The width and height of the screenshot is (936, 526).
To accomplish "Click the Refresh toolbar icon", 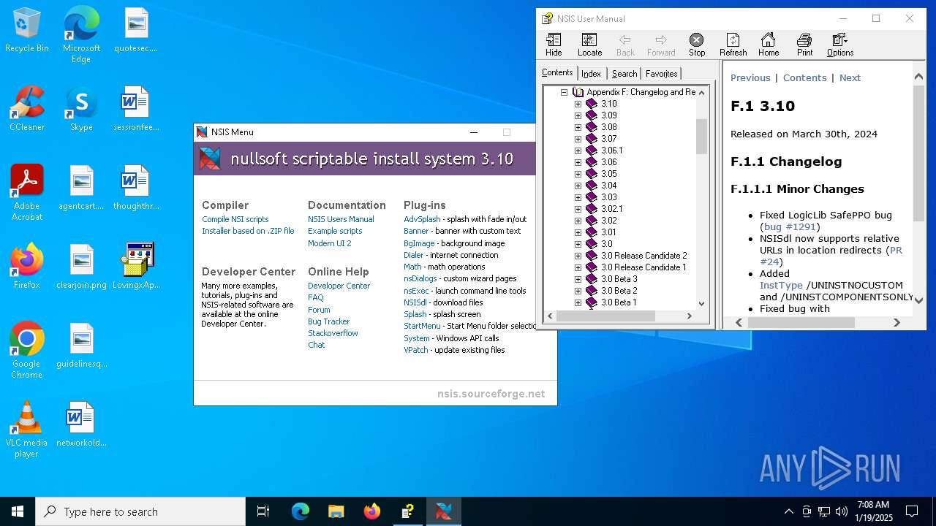I will tap(733, 45).
